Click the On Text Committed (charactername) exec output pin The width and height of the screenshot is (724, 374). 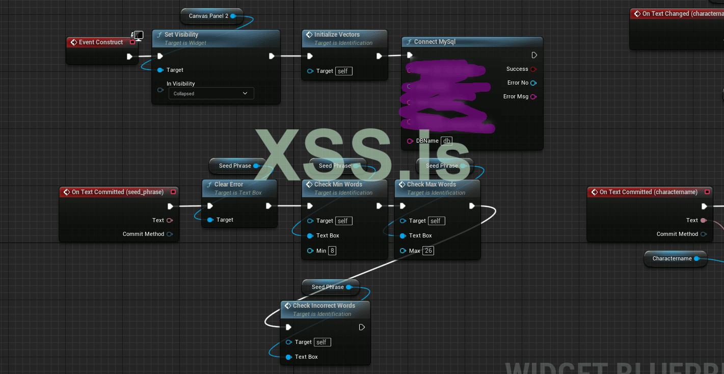(704, 206)
